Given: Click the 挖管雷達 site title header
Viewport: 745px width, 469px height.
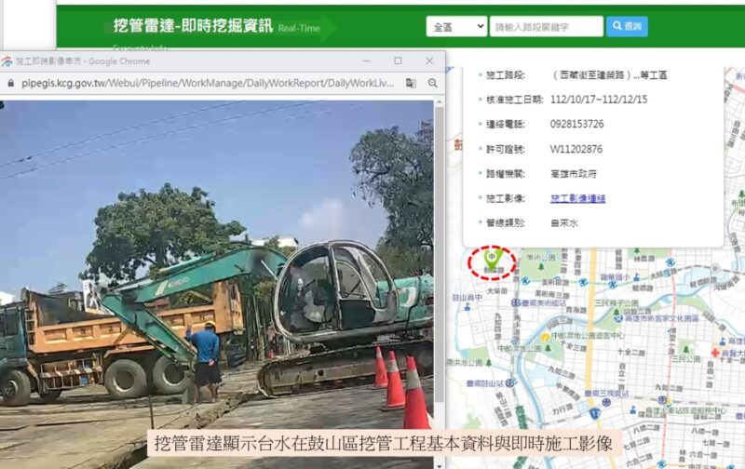Looking at the screenshot, I should (x=193, y=26).
